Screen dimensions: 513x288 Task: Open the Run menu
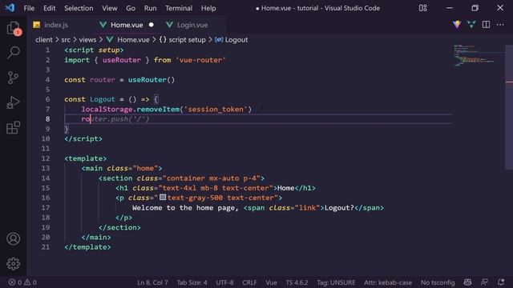coord(150,8)
